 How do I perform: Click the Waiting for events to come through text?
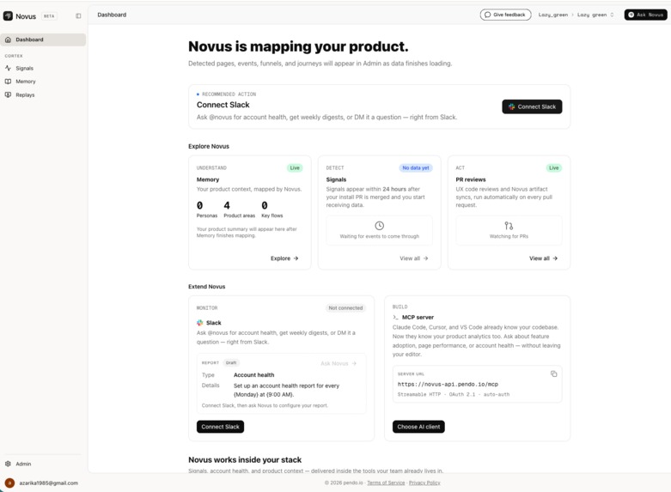click(x=380, y=236)
